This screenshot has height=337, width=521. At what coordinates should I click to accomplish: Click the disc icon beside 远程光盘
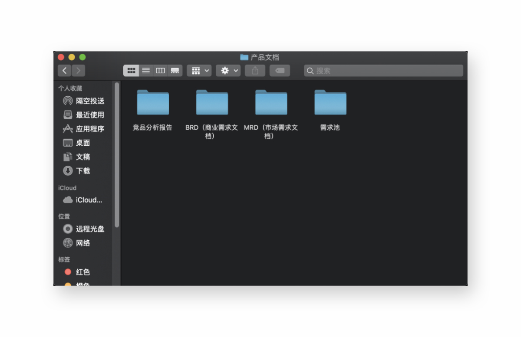coord(68,229)
